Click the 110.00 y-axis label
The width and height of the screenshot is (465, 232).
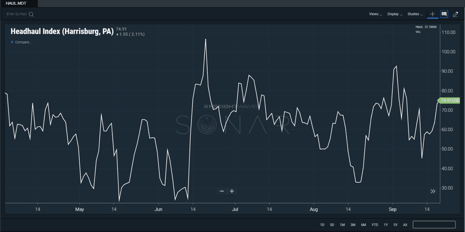pos(448,32)
